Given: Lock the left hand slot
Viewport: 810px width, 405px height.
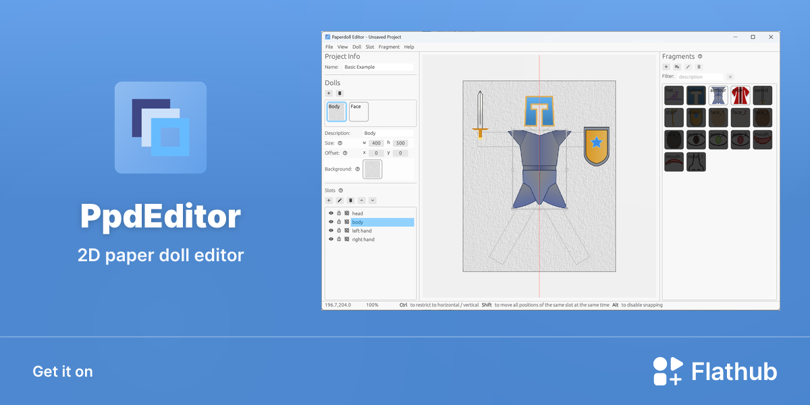Looking at the screenshot, I should (x=339, y=231).
